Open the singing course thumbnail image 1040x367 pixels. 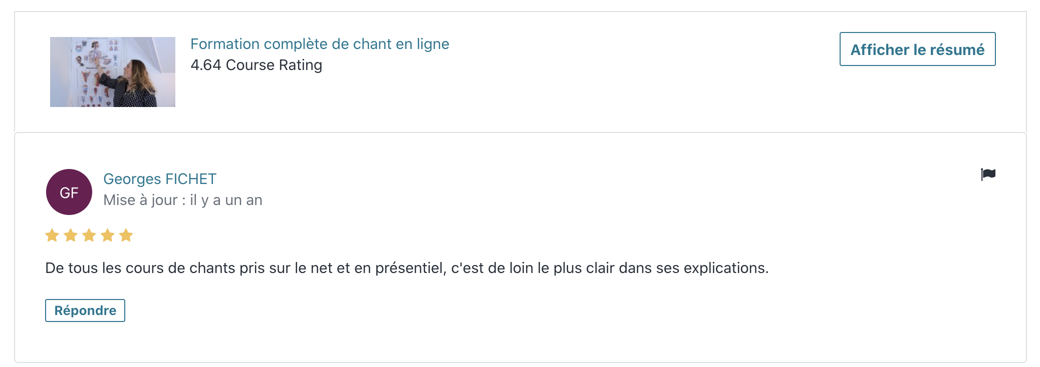click(x=113, y=72)
